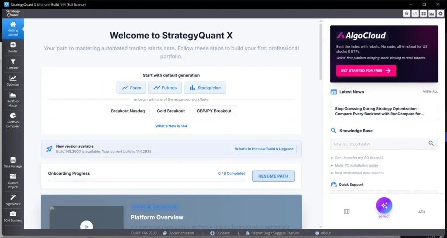
Task: Open Portfolio Master
Action: pos(13,100)
